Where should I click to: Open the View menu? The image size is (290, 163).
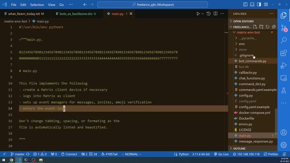(52, 5)
